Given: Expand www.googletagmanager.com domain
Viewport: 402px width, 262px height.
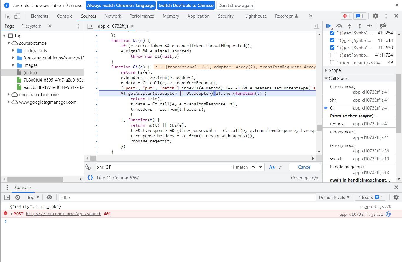Looking at the screenshot, I should (9, 102).
